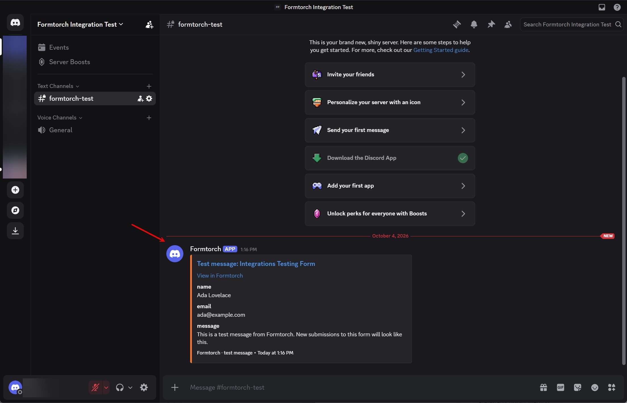
Task: Click plus attachment button in message bar
Action: pyautogui.click(x=175, y=387)
